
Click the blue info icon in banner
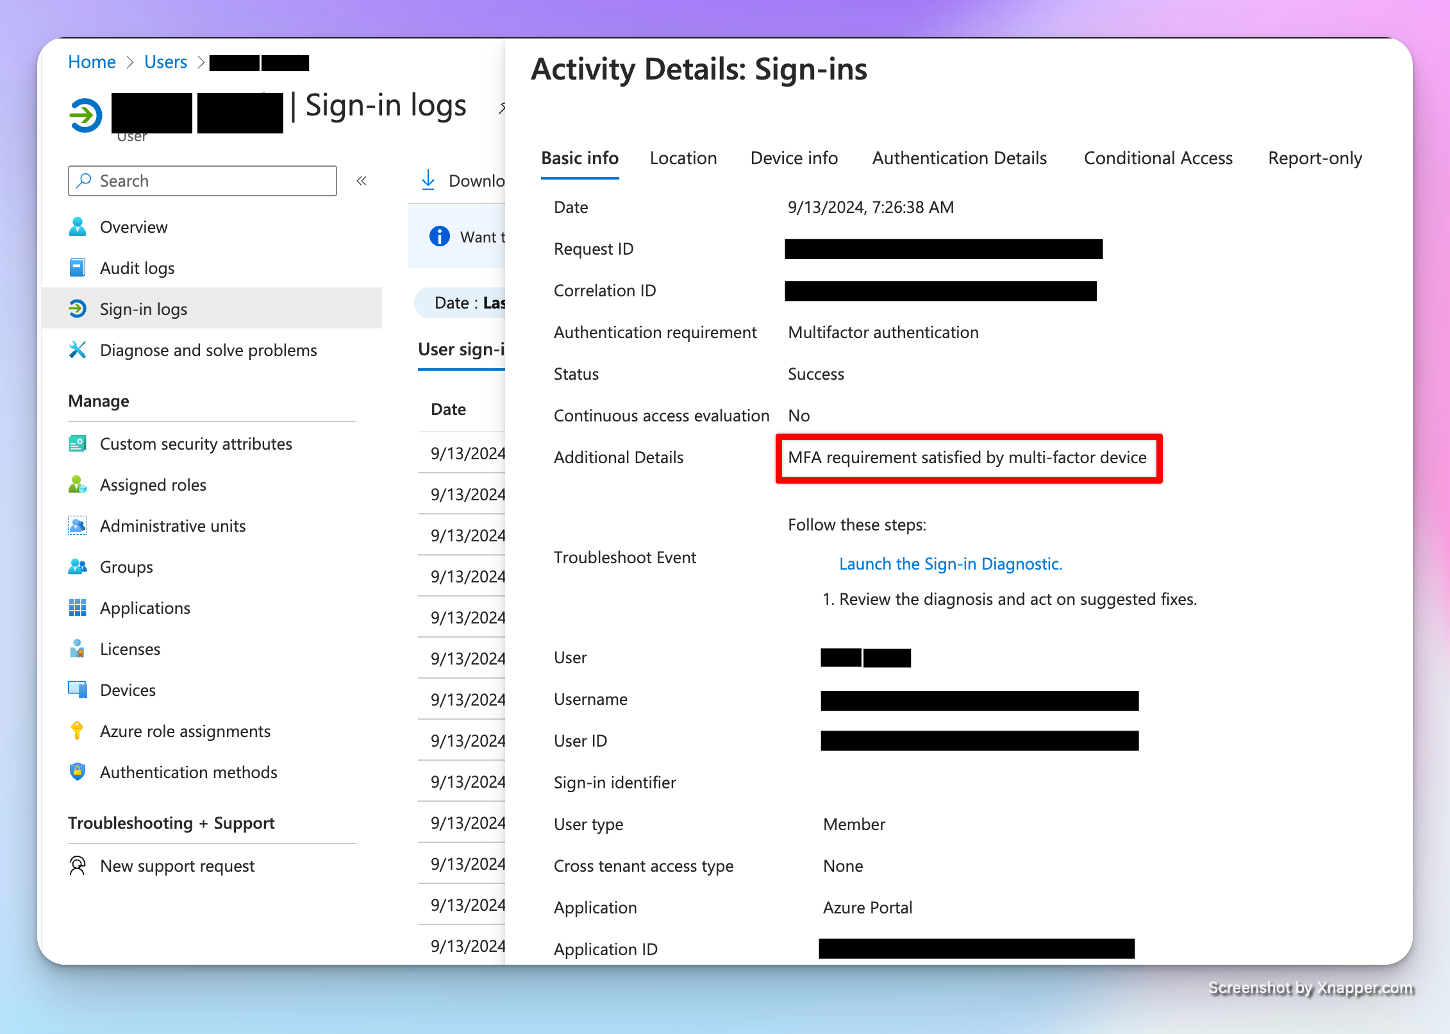coord(439,237)
